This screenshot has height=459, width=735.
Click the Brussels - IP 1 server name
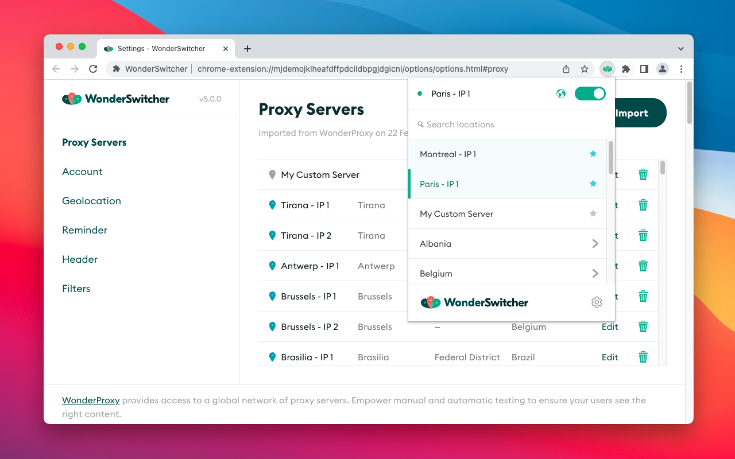(x=308, y=296)
